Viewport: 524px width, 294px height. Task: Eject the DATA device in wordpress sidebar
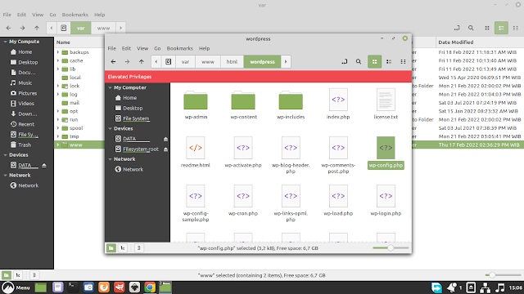point(165,139)
